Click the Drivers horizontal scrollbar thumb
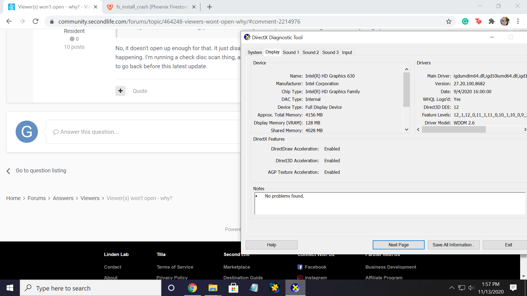 [x=454, y=129]
